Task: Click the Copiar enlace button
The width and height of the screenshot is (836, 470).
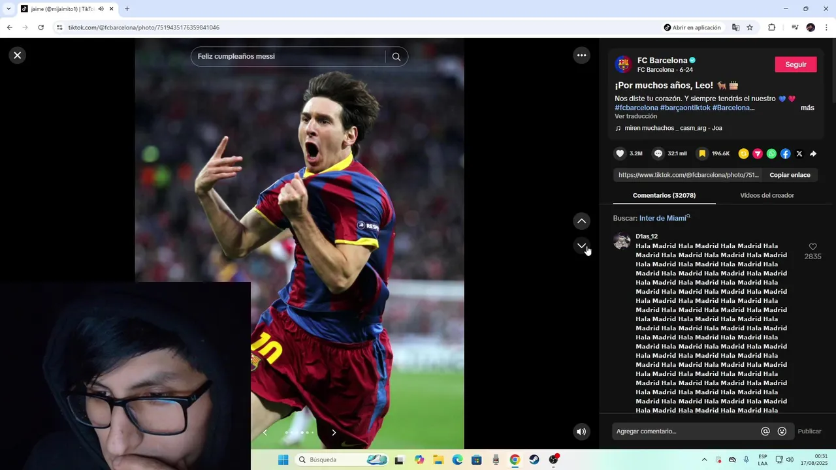Action: (790, 175)
